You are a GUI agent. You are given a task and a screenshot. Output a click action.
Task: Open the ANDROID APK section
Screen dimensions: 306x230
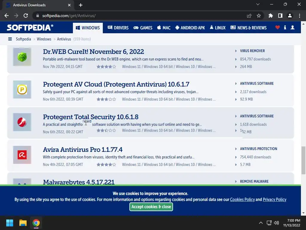pos(190,28)
